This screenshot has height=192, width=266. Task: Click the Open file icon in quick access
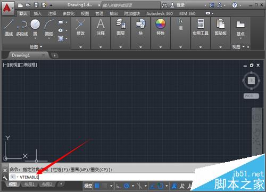tap(28, 5)
